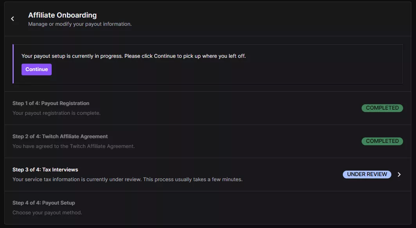Click the "Choose your payout method" description

click(x=47, y=213)
